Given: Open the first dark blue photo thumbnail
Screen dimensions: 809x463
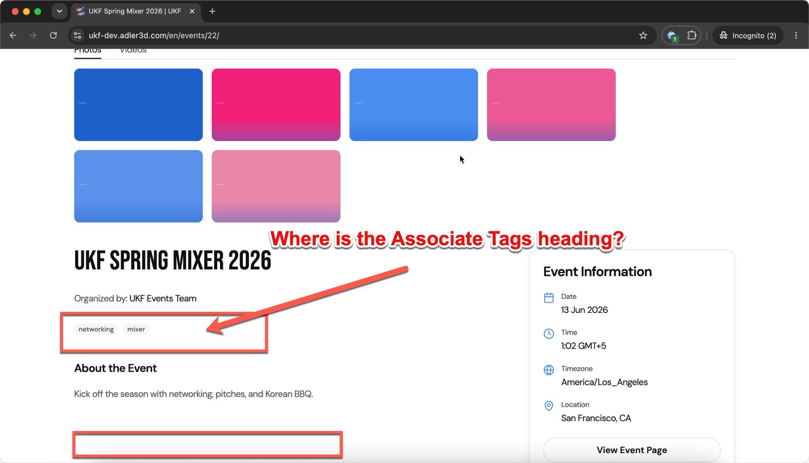Looking at the screenshot, I should coord(138,105).
